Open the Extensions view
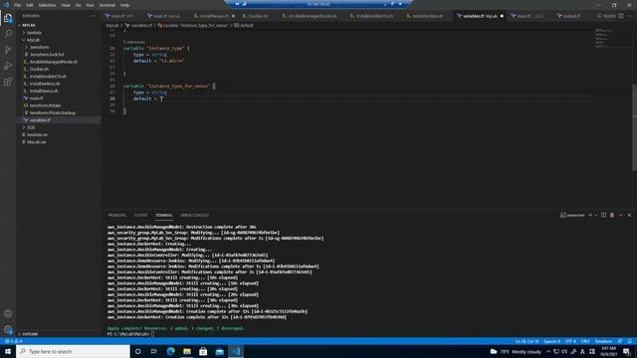 click(8, 82)
